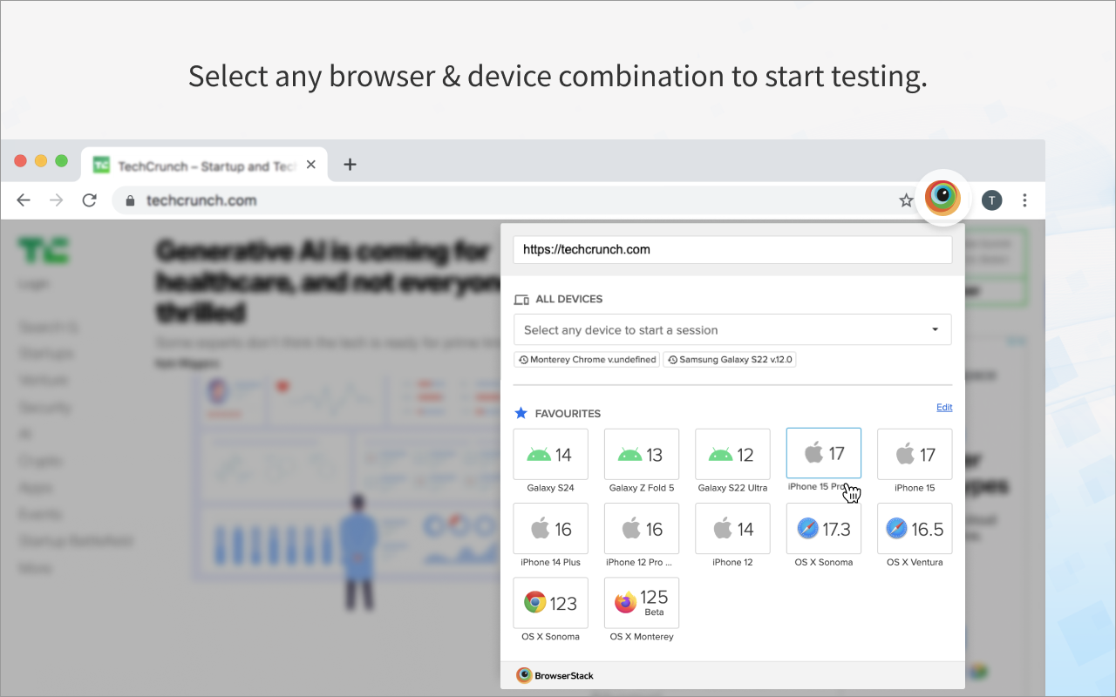1116x697 pixels.
Task: Click the BrowserStack extension icon in toolbar
Action: click(x=943, y=198)
